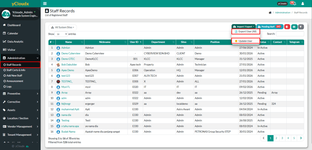Open the grey filter funnel button

click(x=301, y=27)
